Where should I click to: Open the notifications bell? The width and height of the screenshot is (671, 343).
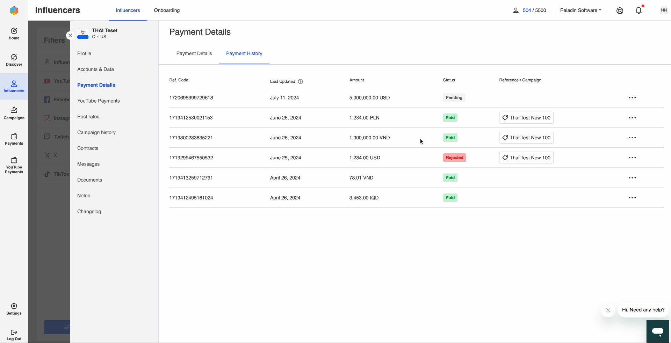(638, 10)
